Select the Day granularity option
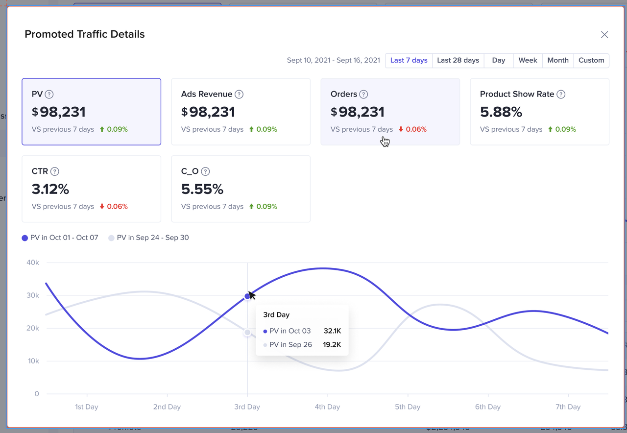The width and height of the screenshot is (627, 433). coord(498,60)
